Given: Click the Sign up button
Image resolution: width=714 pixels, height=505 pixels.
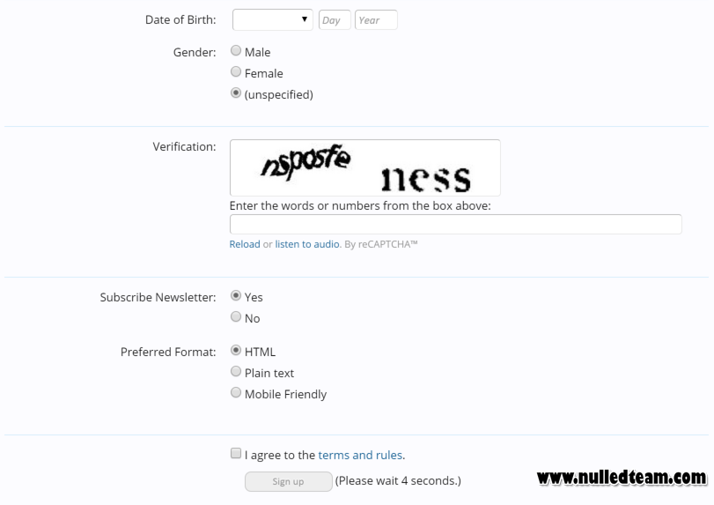Looking at the screenshot, I should click(x=288, y=482).
